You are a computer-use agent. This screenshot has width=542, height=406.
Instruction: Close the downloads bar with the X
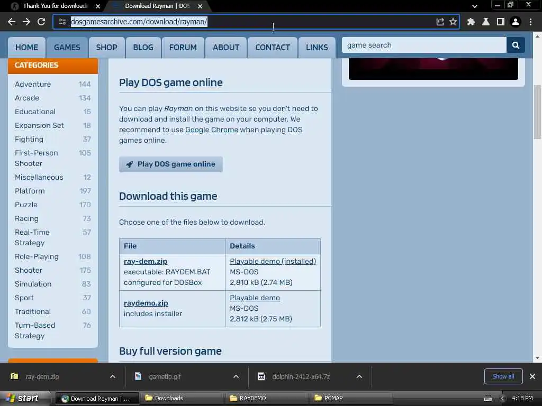coord(532,376)
